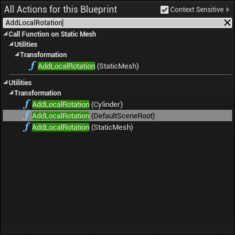This screenshot has width=235, height=235.
Task: Toggle the Context Sensitive checkbox
Action: tap(164, 10)
